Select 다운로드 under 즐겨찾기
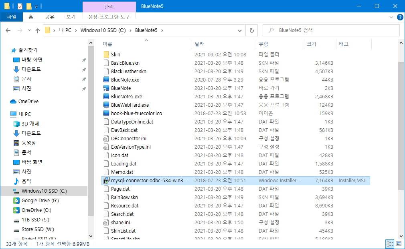This screenshot has height=249, width=405. tap(27, 69)
